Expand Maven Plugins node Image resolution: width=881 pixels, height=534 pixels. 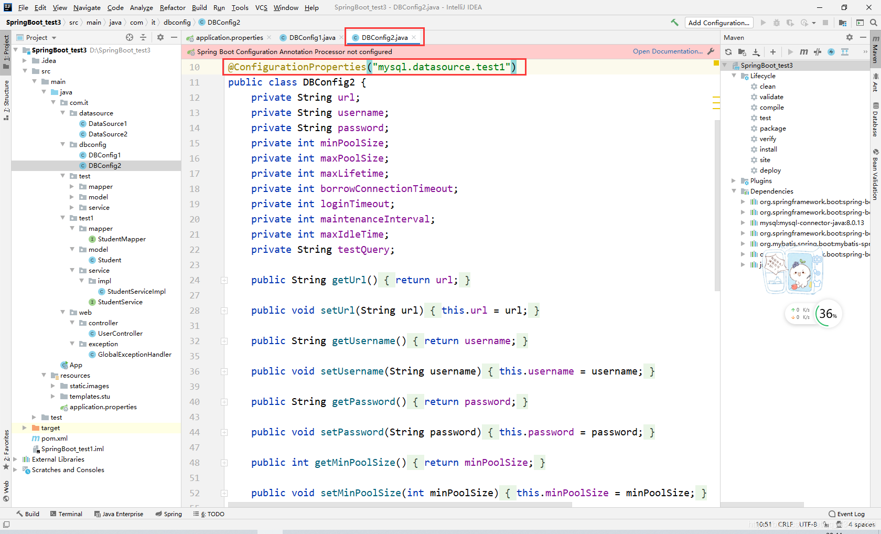tap(734, 181)
